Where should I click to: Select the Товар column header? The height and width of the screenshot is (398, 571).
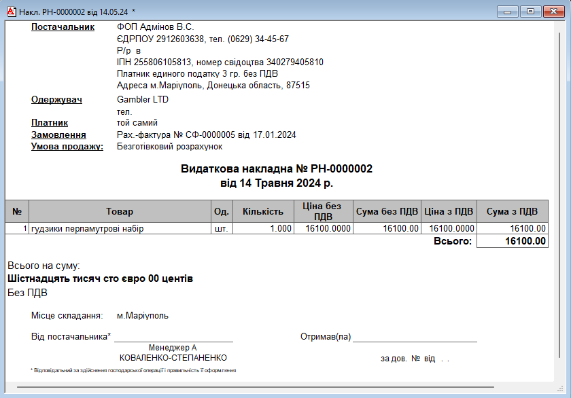(x=120, y=212)
